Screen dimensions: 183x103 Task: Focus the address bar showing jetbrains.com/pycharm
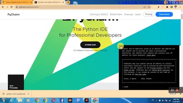pos(77,7)
